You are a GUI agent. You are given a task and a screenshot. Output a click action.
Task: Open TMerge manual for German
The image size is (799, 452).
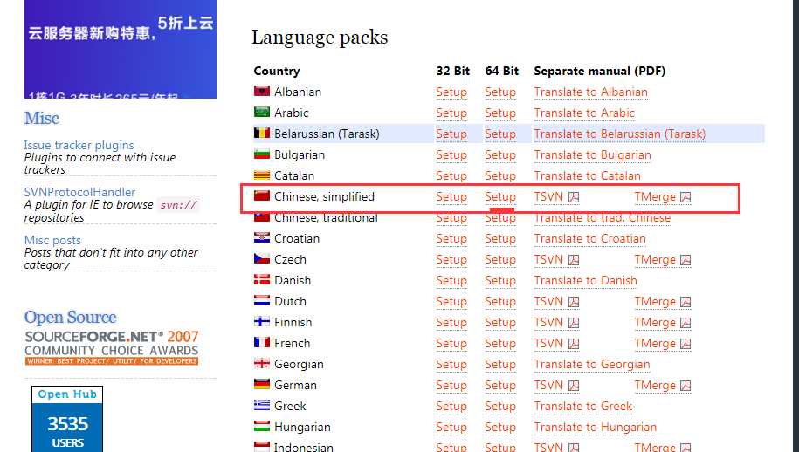pos(655,385)
